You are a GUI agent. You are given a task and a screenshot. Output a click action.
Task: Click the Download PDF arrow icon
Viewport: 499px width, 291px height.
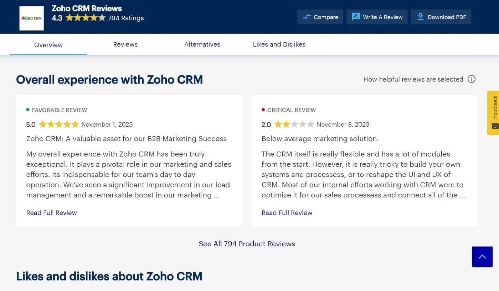(x=421, y=17)
